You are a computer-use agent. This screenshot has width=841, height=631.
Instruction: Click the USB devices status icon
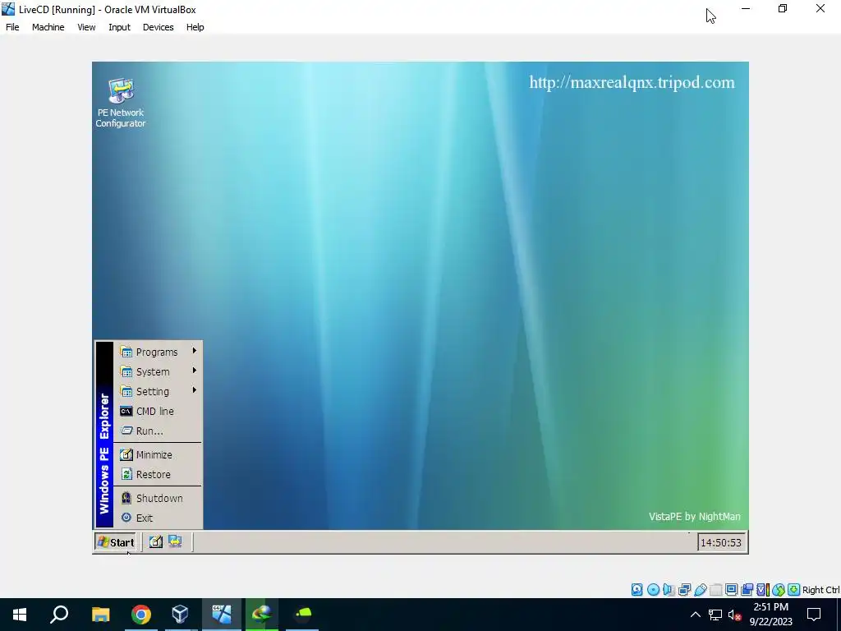[700, 590]
